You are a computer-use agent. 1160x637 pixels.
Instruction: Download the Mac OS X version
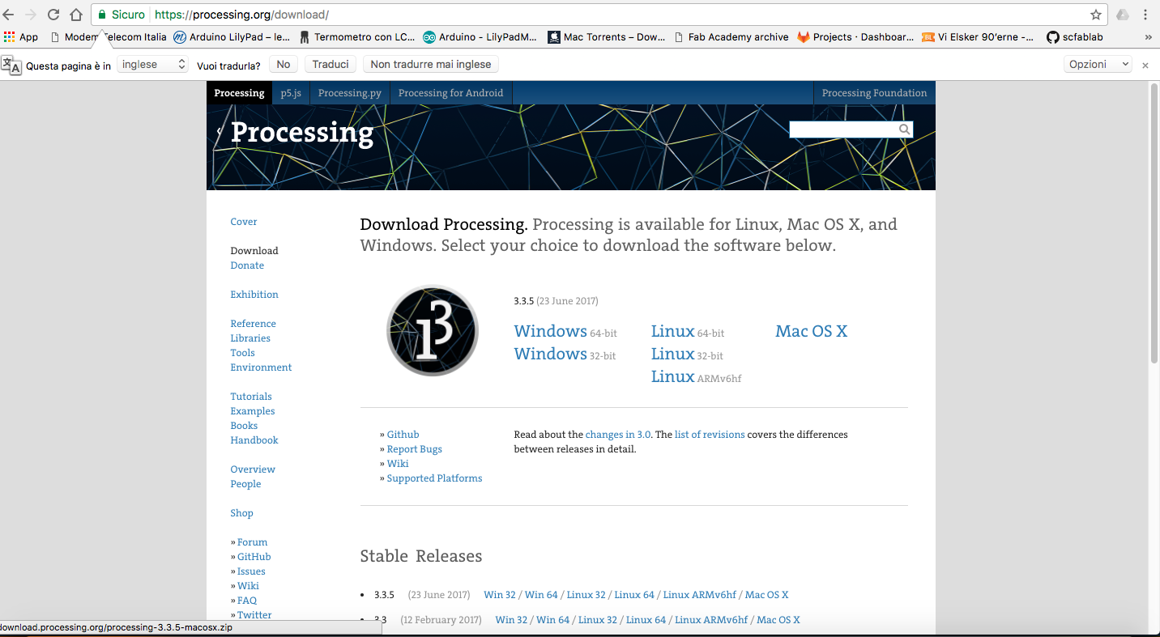[x=811, y=331]
